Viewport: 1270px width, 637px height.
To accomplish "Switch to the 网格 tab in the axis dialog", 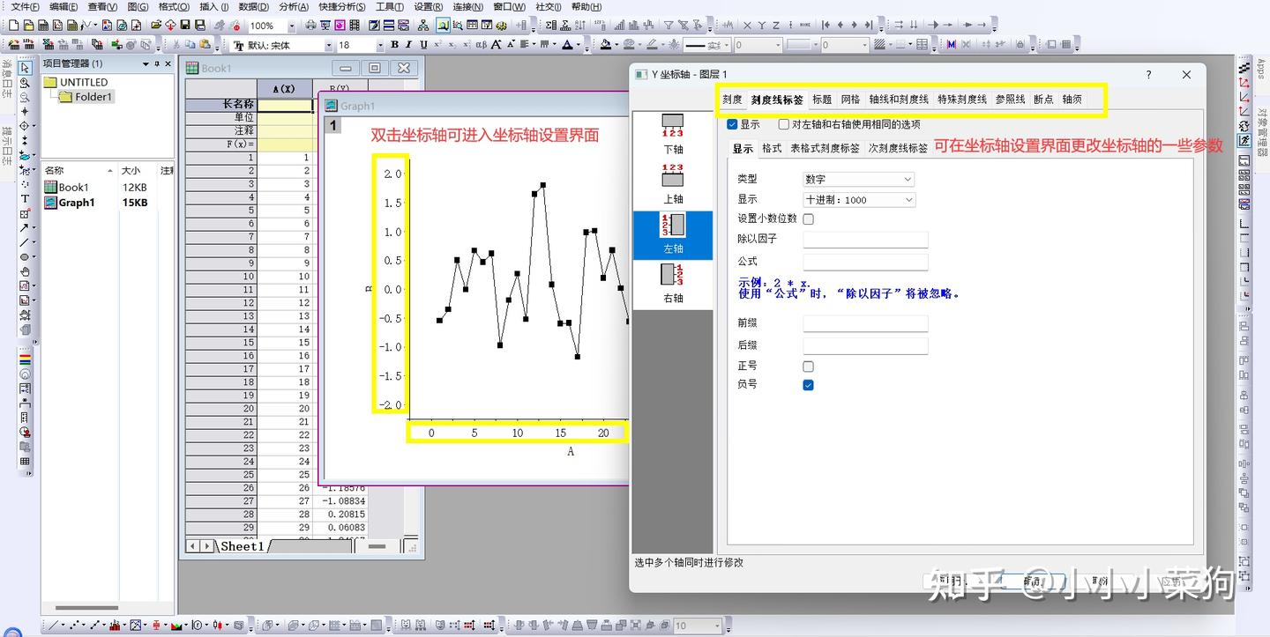I will [850, 99].
